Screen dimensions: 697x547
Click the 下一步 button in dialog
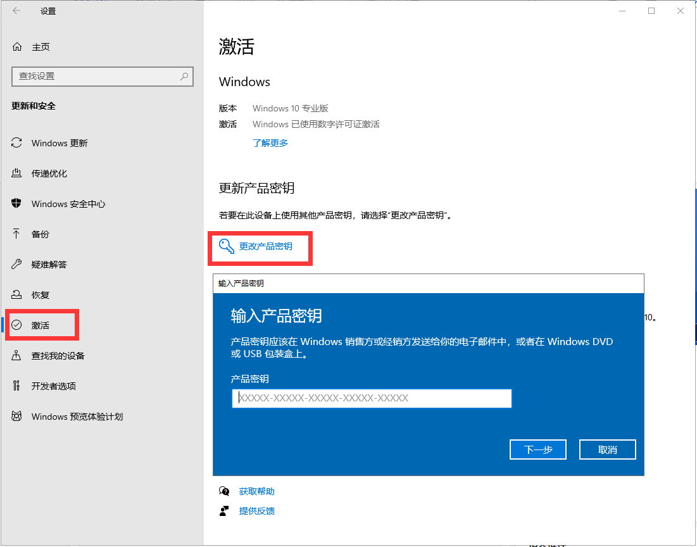tap(538, 450)
